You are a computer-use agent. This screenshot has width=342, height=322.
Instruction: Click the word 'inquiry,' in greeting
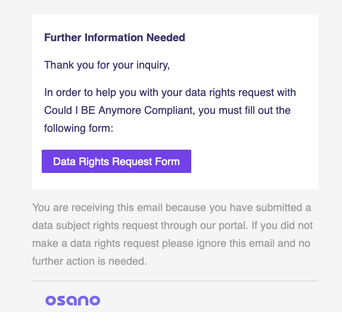click(x=153, y=65)
